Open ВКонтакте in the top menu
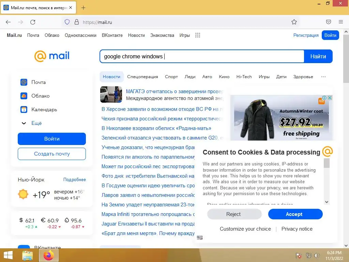 click(x=112, y=35)
